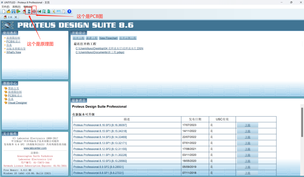The height and width of the screenshot is (177, 304).
Task: Click the blue Help question mark icon
Action: (x=69, y=12)
